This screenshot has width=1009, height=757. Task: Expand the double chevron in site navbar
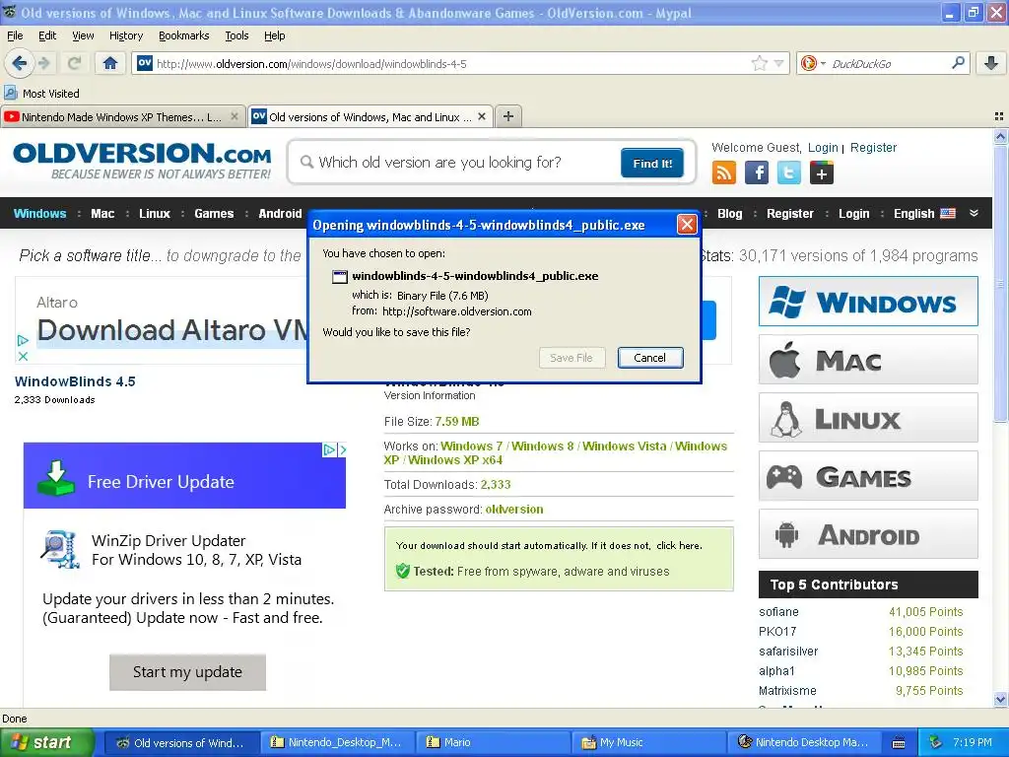[975, 213]
